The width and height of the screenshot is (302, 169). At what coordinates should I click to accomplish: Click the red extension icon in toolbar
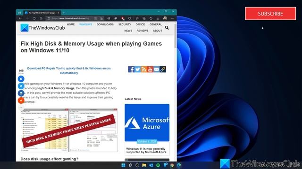click(123, 18)
